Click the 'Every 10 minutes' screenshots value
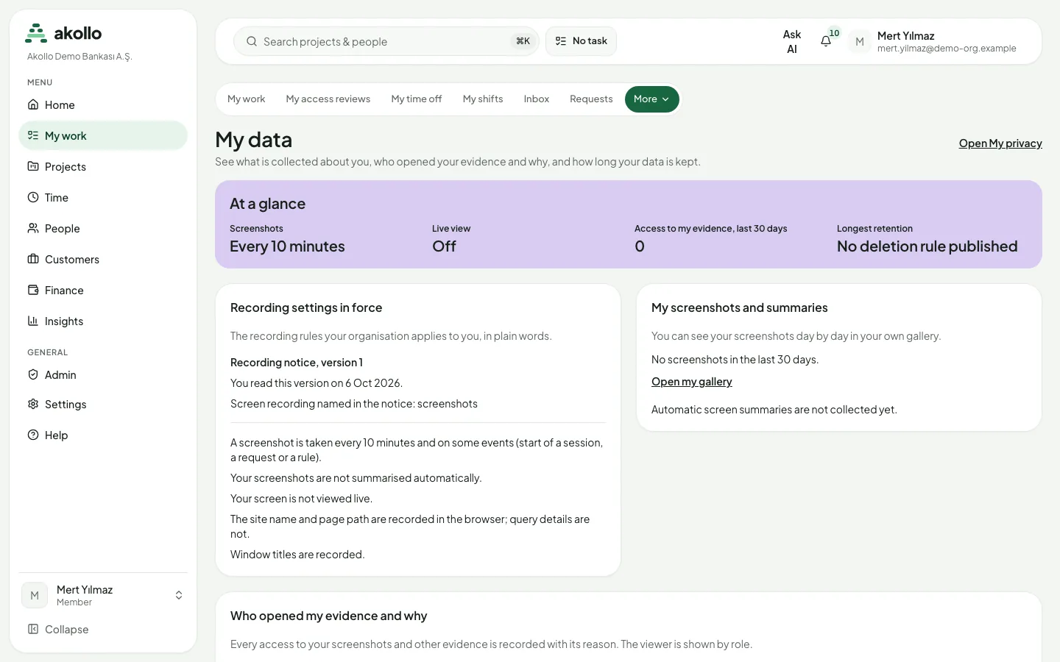 287,246
